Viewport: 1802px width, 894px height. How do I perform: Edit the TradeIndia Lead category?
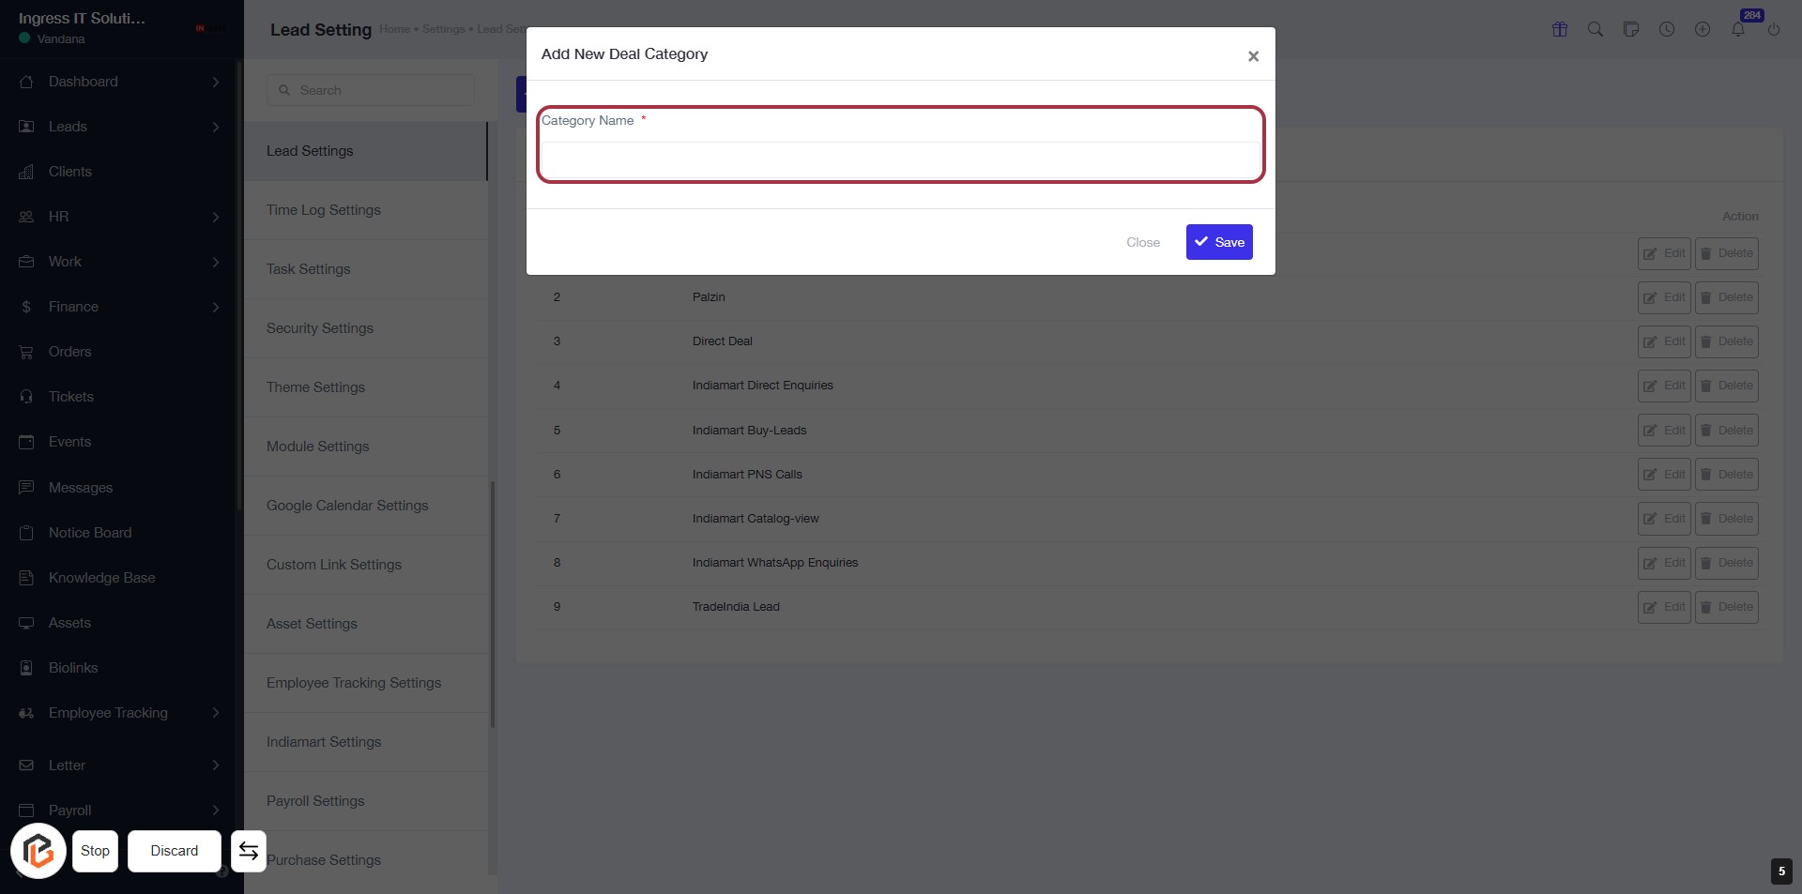pos(1664,607)
